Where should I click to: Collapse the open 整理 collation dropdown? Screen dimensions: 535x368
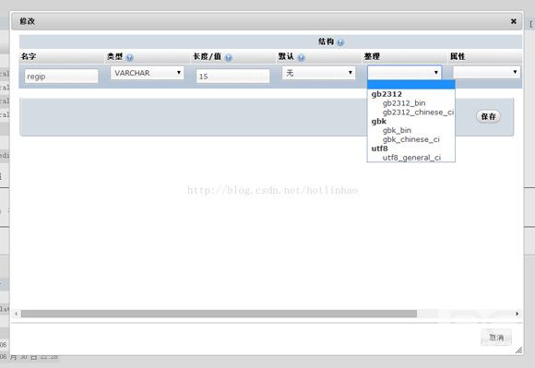(404, 72)
